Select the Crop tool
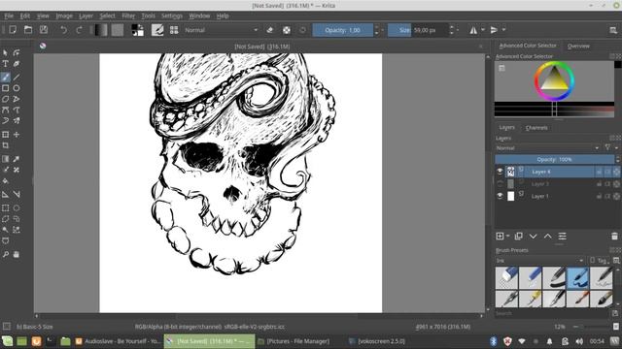The width and height of the screenshot is (622, 349). [x=6, y=145]
